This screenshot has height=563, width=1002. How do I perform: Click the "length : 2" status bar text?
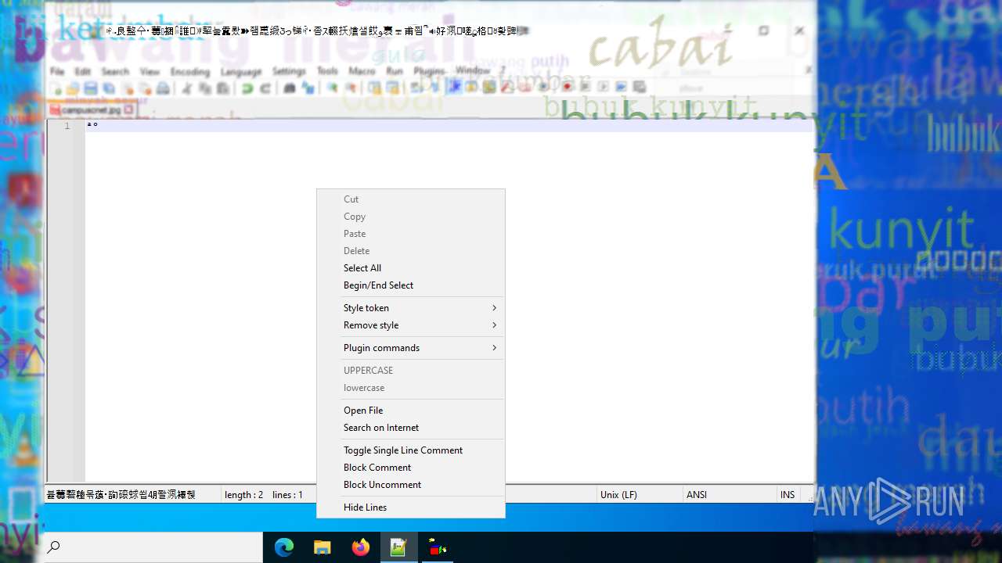(243, 495)
